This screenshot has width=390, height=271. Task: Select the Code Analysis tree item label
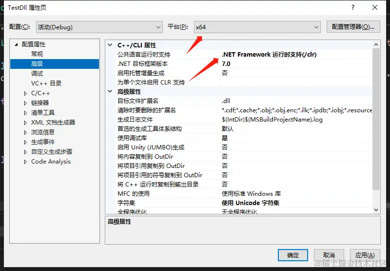pyautogui.click(x=51, y=162)
